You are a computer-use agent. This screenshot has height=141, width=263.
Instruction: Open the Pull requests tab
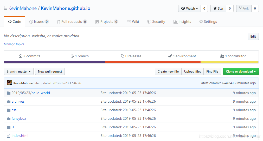(x=72, y=22)
